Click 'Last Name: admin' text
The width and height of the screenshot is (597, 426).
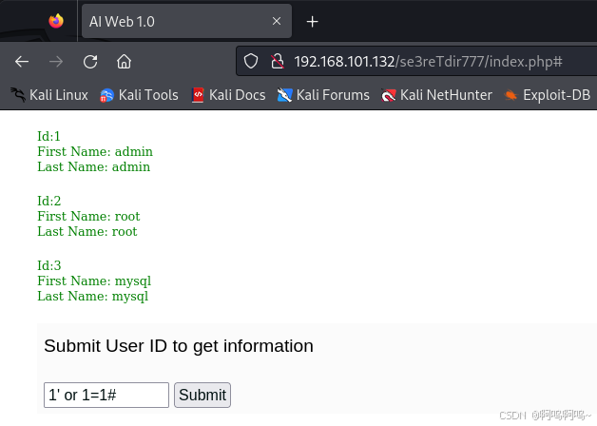(94, 166)
